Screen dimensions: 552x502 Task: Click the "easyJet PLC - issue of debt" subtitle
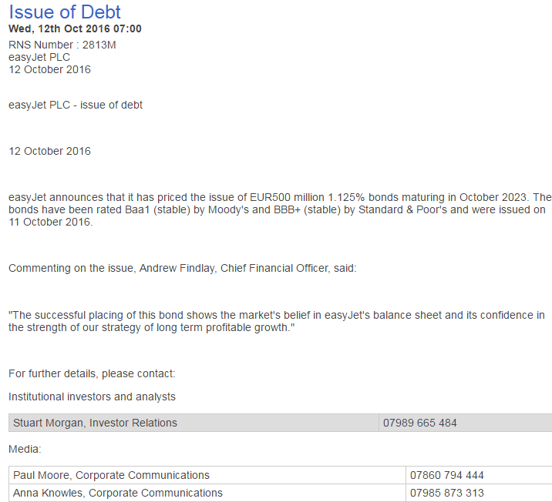[x=76, y=105]
